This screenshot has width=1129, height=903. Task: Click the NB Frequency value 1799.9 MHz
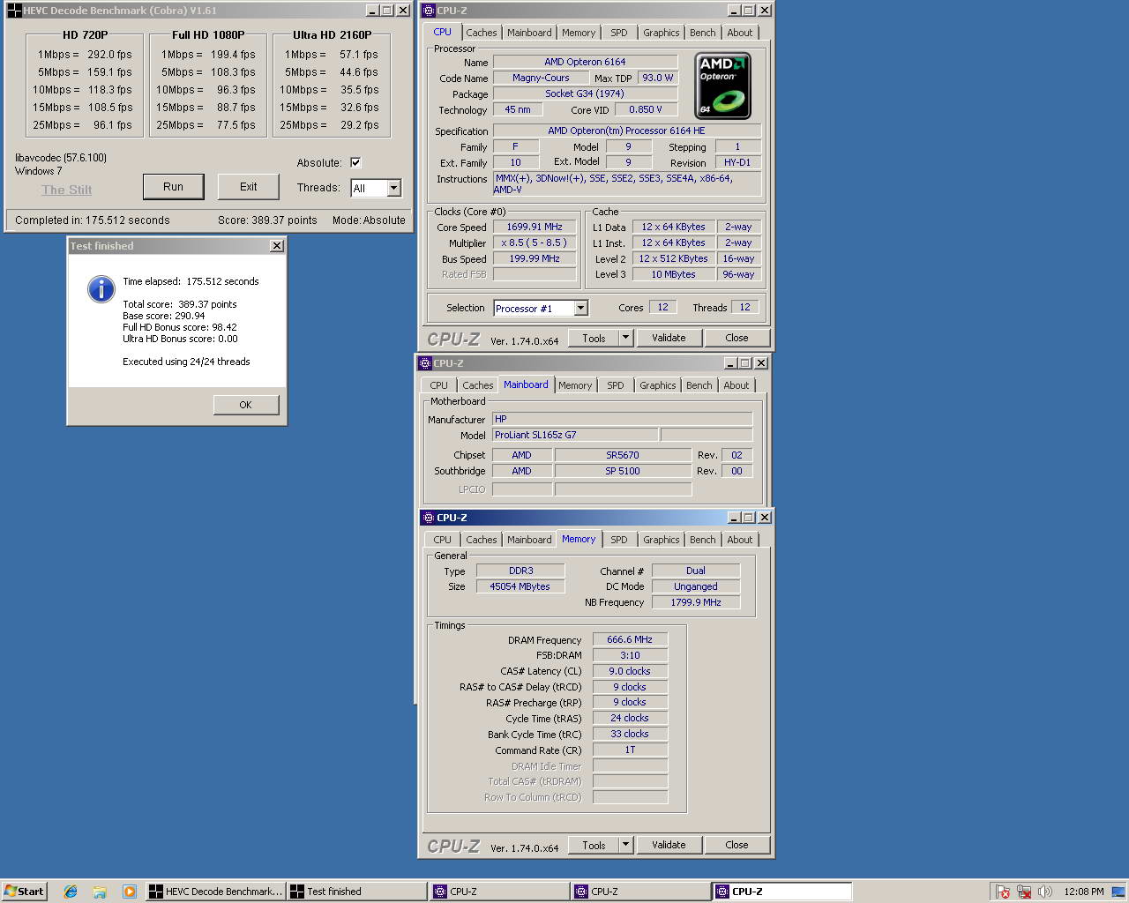696,602
